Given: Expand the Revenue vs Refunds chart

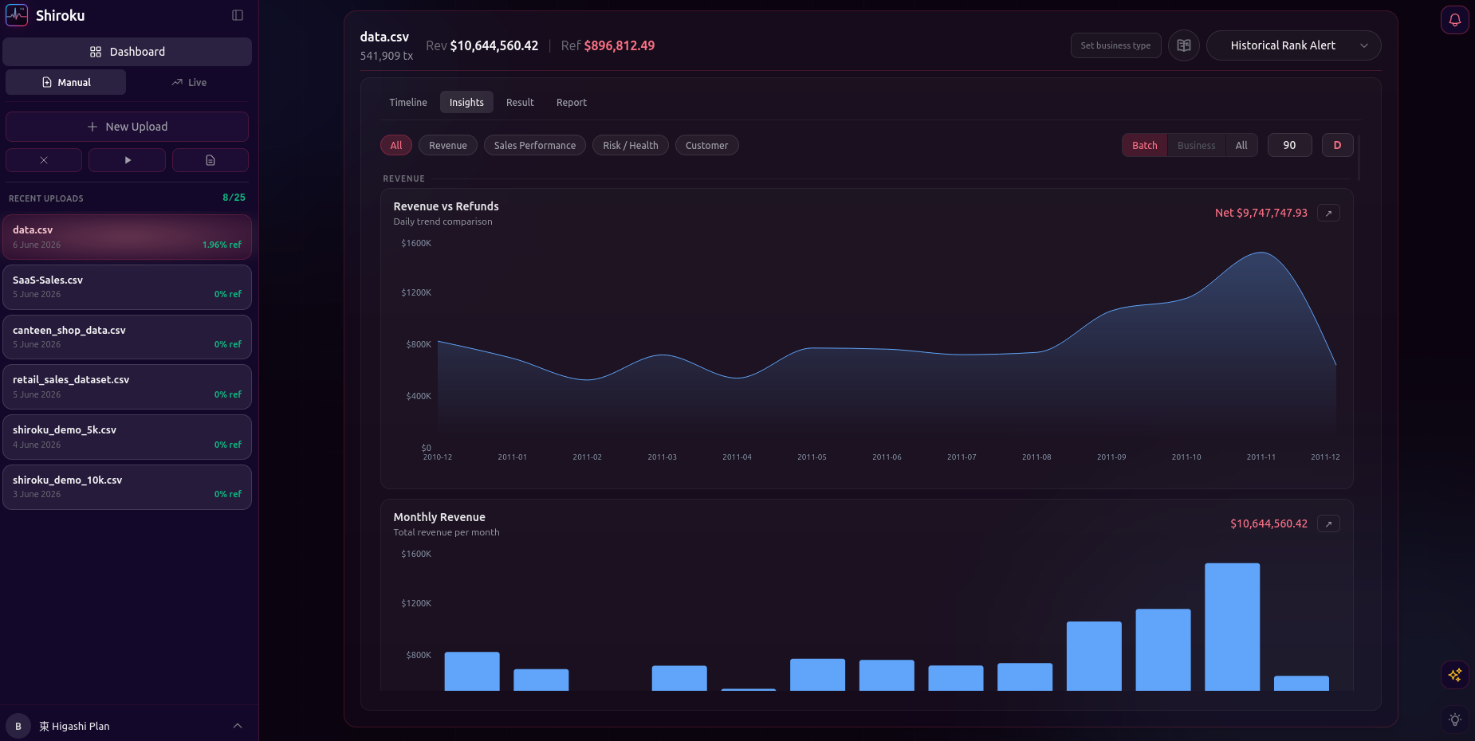Looking at the screenshot, I should pos(1328,213).
